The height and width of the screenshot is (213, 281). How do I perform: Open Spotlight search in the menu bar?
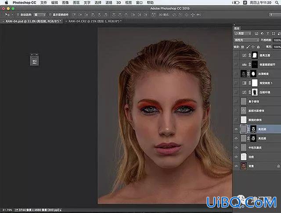277,3
